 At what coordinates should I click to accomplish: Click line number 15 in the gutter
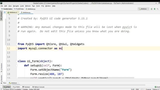pos(8,61)
